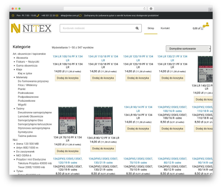The height and width of the screenshot is (188, 222).
Task: Add 134 LR 90/14 to cart
Action: point(138,128)
